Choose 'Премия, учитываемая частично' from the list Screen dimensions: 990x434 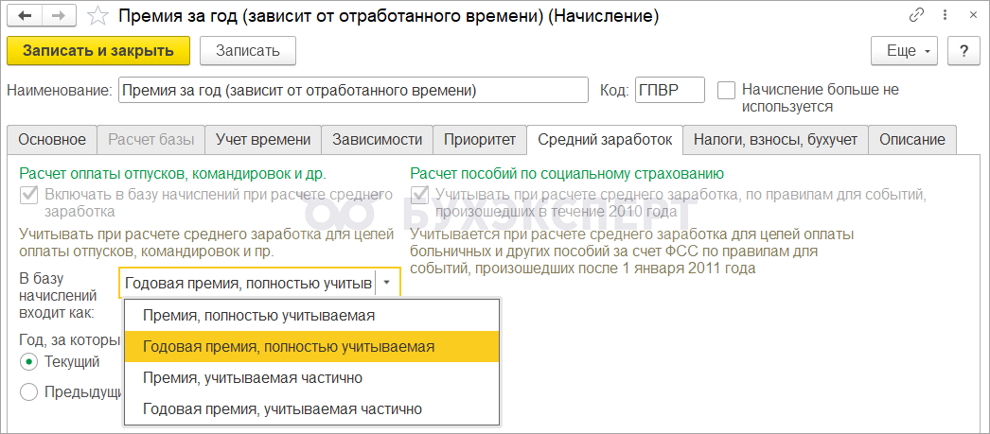pyautogui.click(x=252, y=377)
